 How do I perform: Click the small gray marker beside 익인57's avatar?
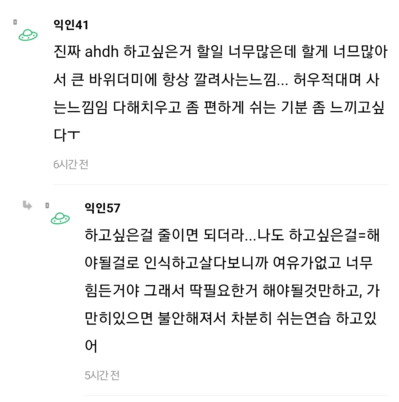coord(47,205)
